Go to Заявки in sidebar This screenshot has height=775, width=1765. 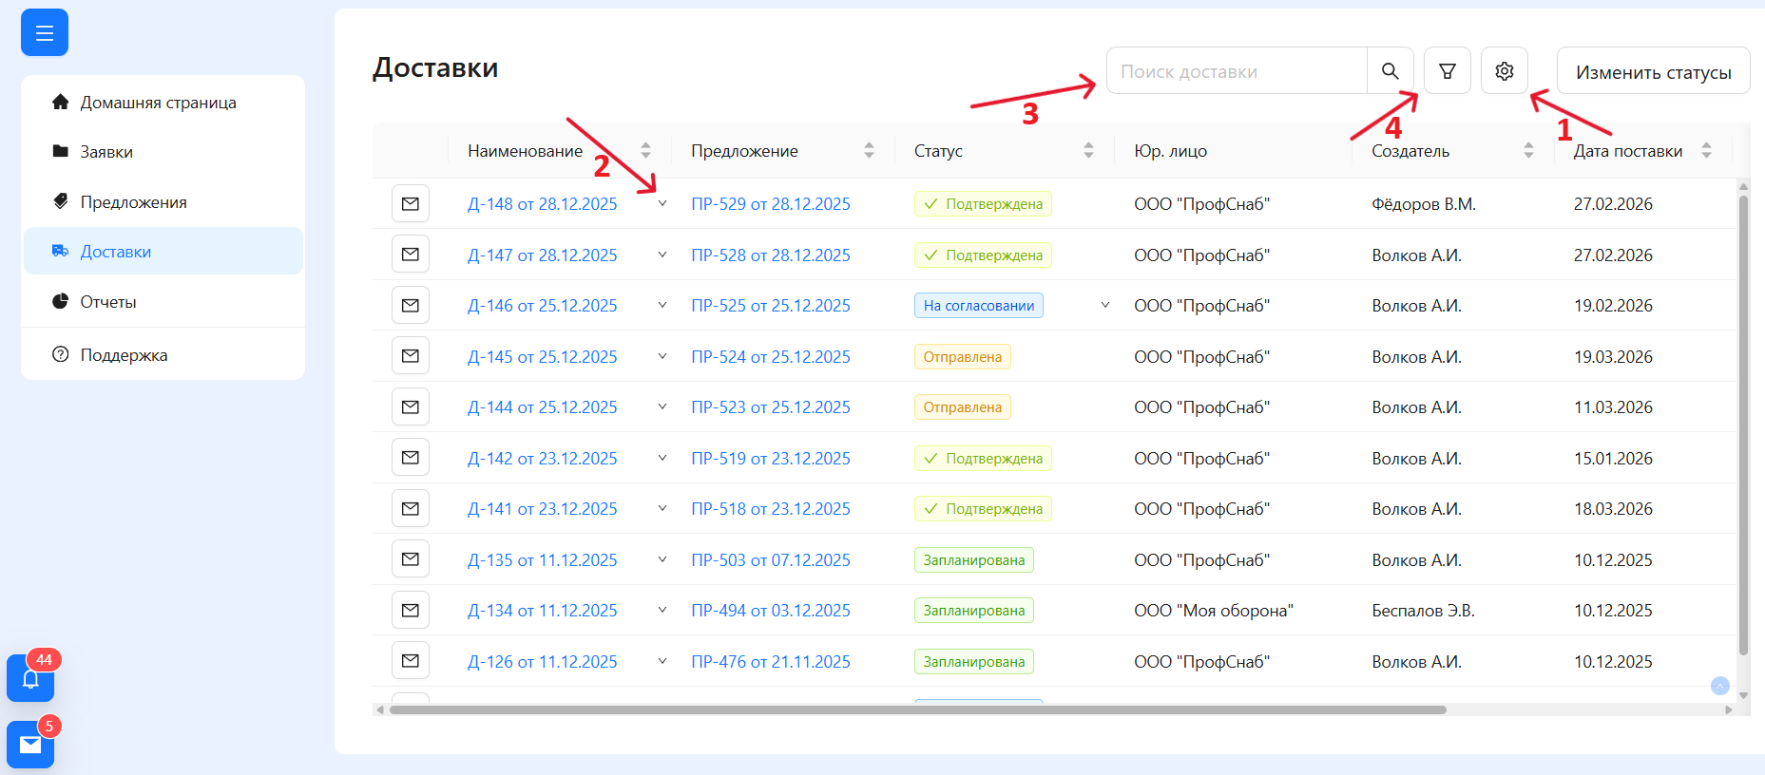tap(106, 152)
